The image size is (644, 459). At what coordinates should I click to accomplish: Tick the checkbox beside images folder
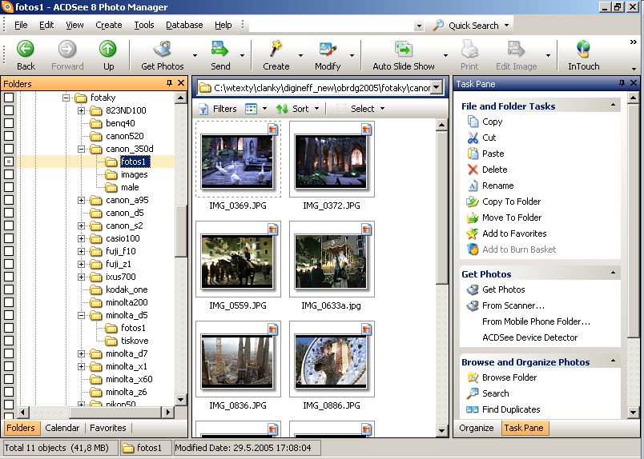9,174
